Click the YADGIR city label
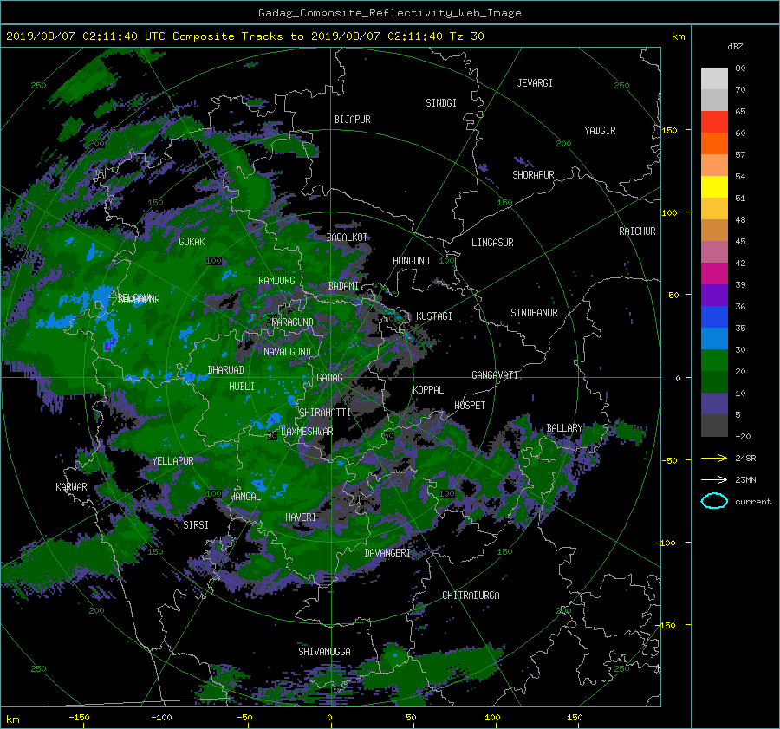The image size is (780, 729). click(600, 131)
